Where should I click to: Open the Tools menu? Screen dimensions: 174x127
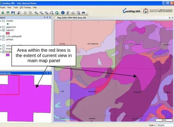16,7
